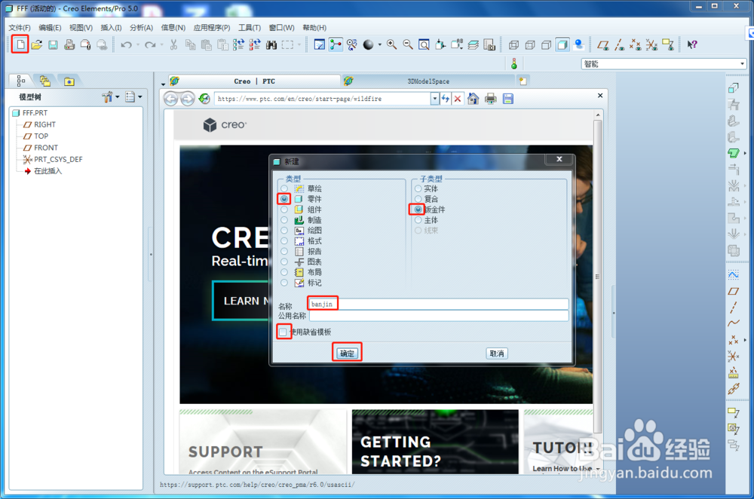Screen dimensions: 754x499
Task: Confirm the new dialog with 确定
Action: click(347, 354)
